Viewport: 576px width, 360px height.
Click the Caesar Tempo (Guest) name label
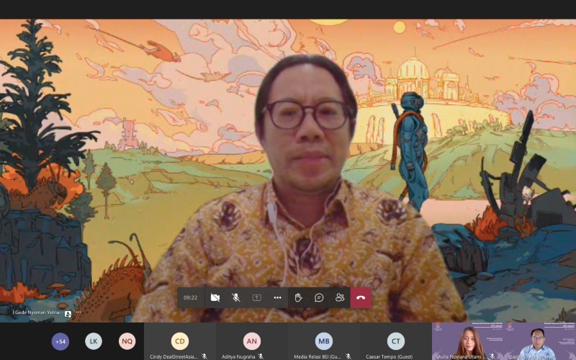point(389,356)
